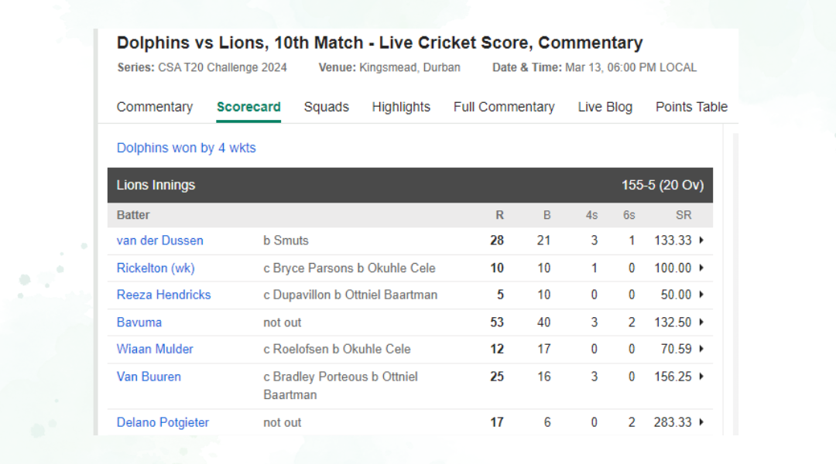Open the Full Commentary tab
This screenshot has width=836, height=464.
click(504, 107)
